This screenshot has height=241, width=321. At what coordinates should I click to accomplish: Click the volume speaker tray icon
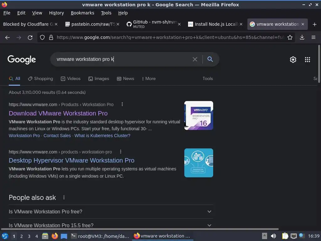(273, 236)
